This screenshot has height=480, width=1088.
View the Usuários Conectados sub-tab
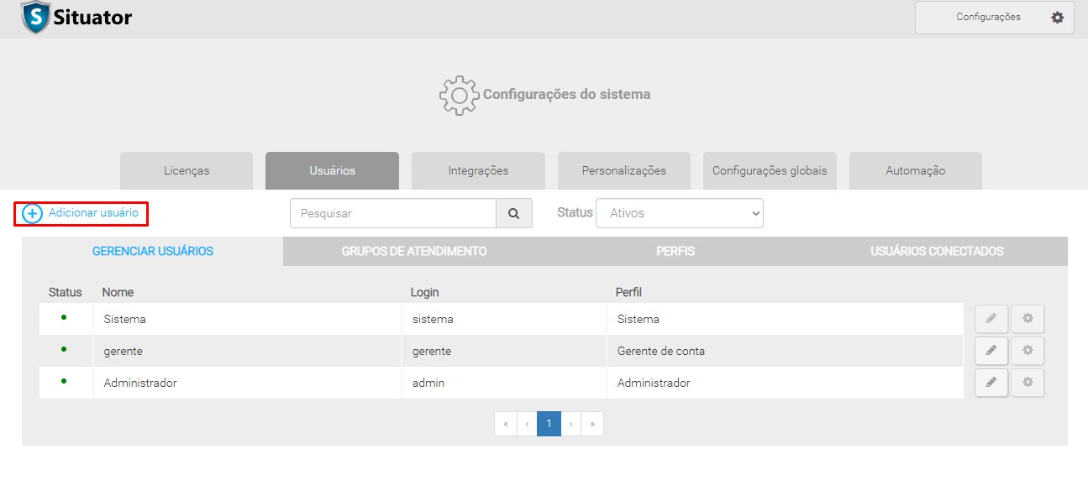coord(937,251)
